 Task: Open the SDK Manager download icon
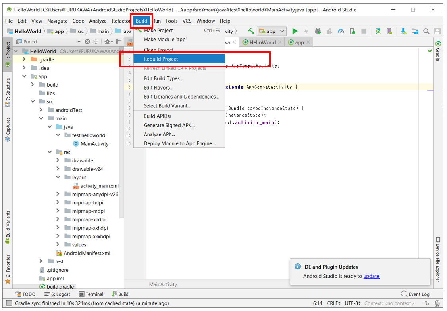403,31
